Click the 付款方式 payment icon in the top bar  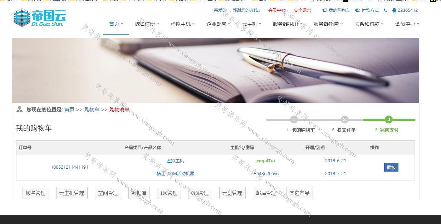point(357,10)
